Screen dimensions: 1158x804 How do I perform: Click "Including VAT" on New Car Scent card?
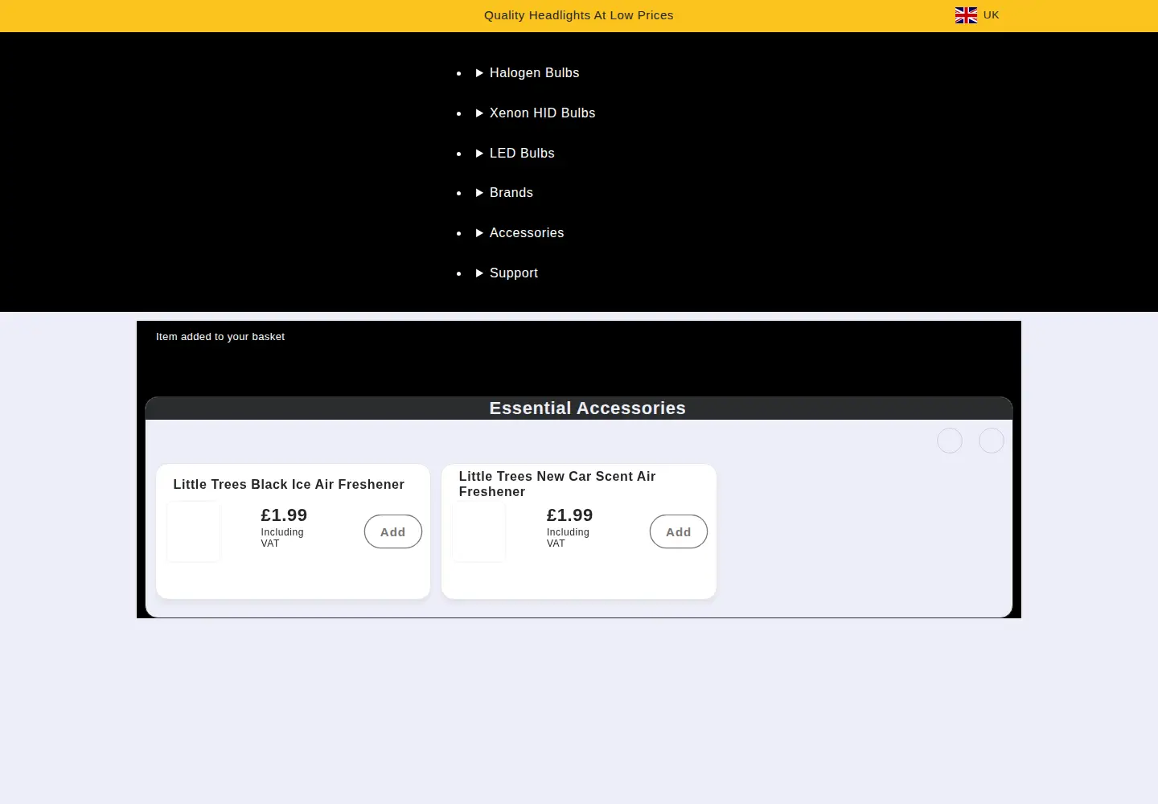[568, 538]
